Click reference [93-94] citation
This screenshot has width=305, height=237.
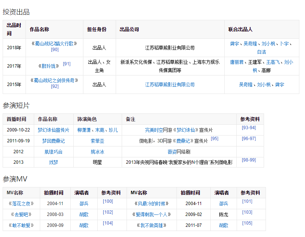point(249,128)
